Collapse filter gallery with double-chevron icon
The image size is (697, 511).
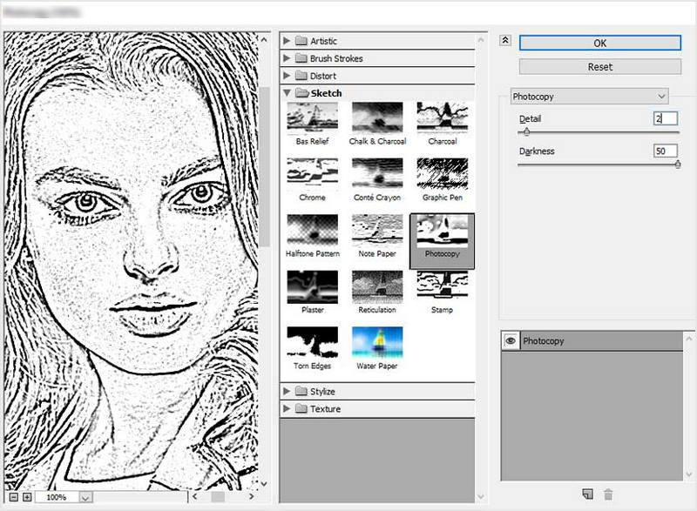click(505, 40)
